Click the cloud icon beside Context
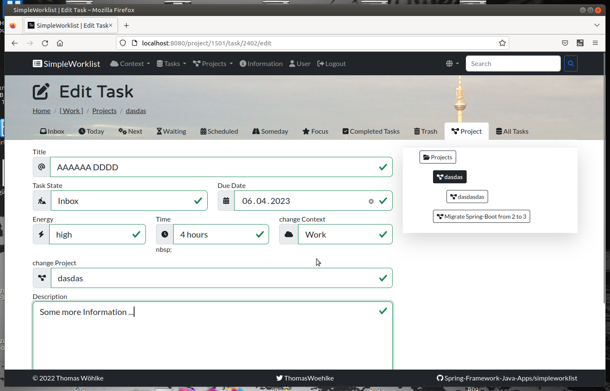The image size is (610, 391). coord(289,234)
